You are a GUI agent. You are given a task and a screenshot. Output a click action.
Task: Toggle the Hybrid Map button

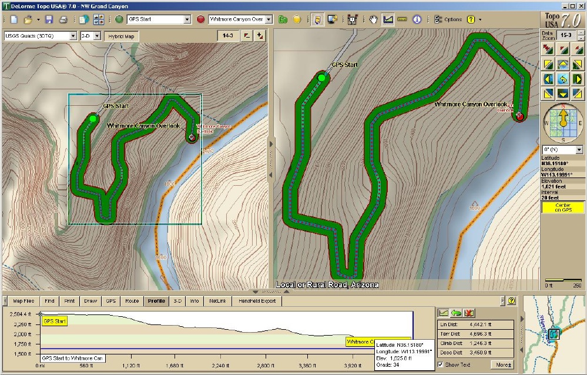[x=120, y=36]
